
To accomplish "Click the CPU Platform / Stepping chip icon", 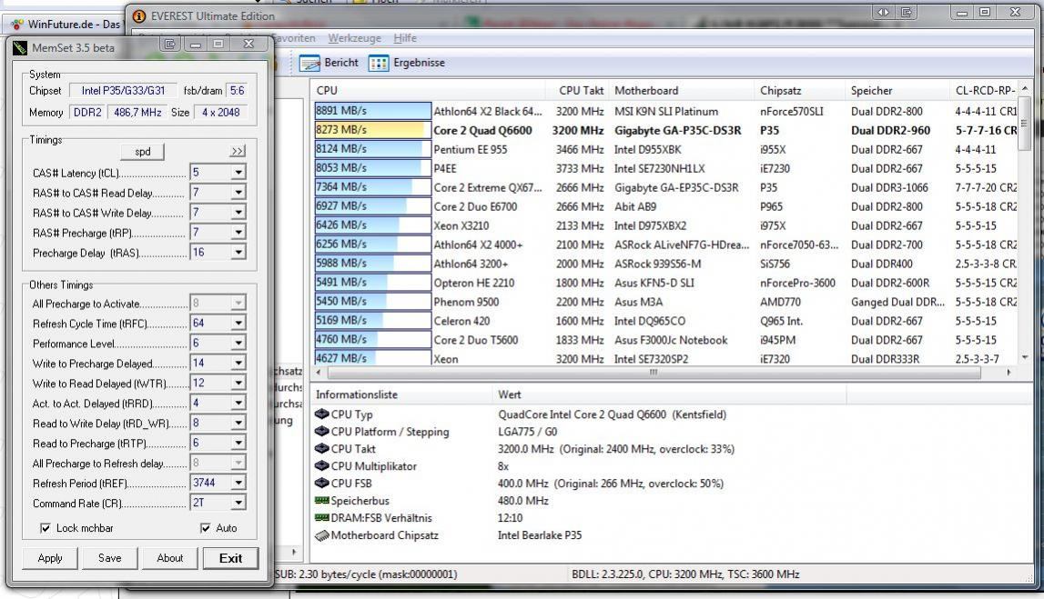I will point(321,432).
